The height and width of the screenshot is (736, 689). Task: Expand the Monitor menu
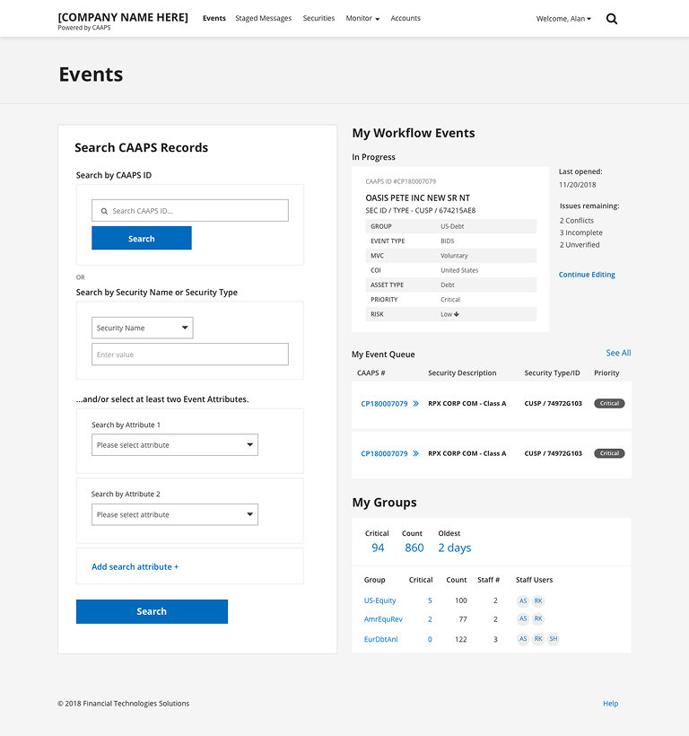pos(362,18)
